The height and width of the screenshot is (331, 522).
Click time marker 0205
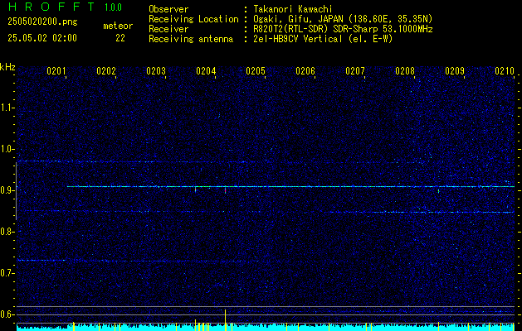[256, 70]
